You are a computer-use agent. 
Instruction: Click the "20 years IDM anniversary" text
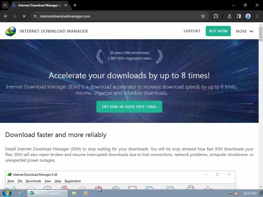click(x=129, y=53)
